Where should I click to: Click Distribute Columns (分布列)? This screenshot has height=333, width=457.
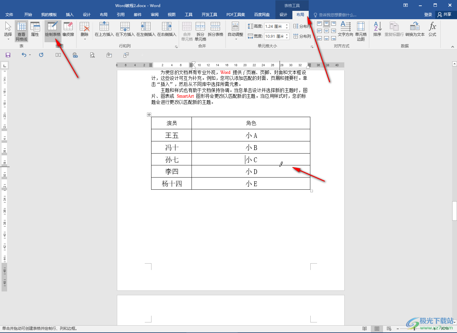pos(302,36)
